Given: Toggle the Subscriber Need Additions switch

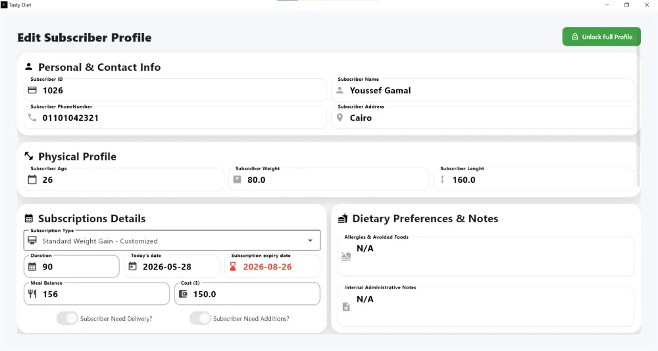Looking at the screenshot, I should pos(200,318).
